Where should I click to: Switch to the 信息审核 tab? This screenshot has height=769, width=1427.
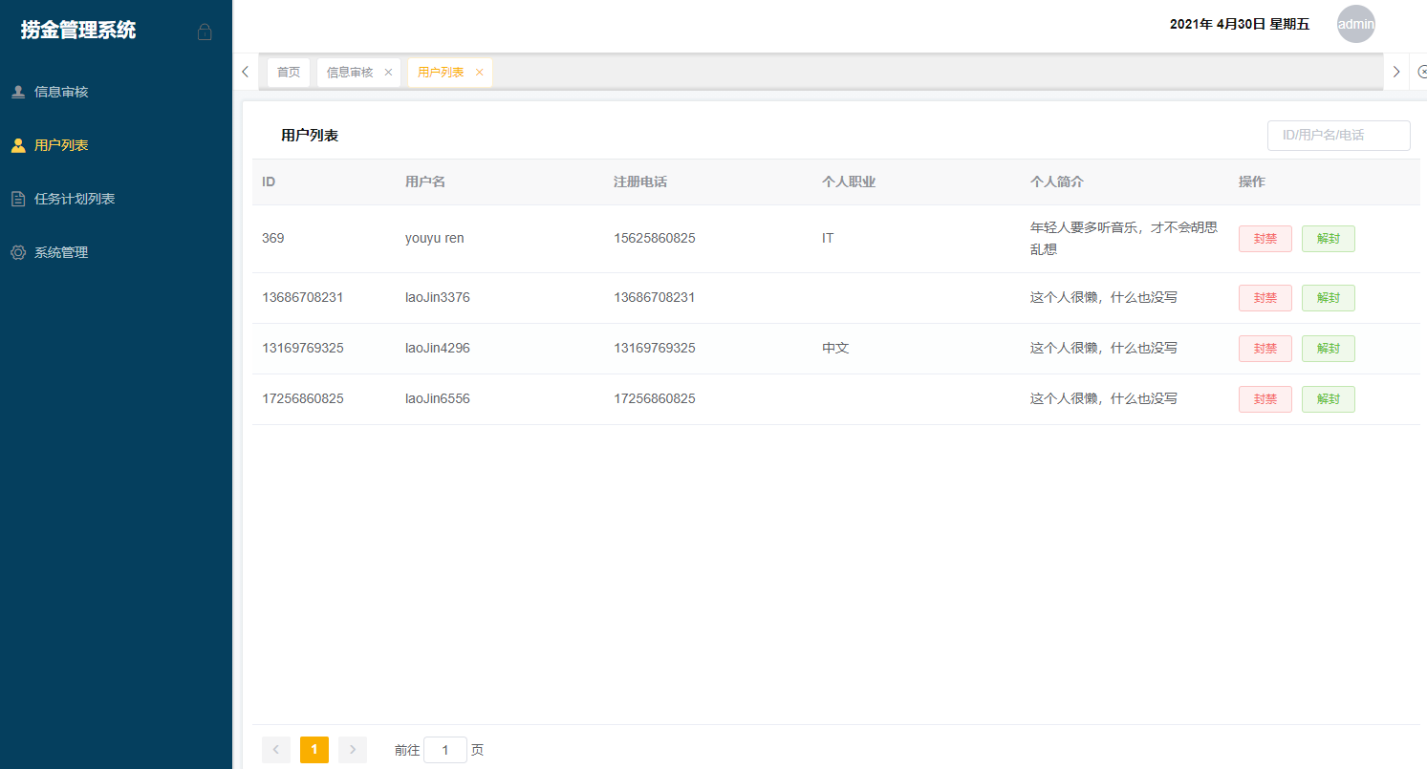(350, 72)
